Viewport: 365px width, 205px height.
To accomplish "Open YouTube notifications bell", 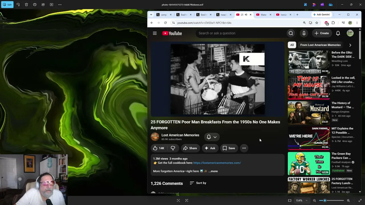I will (338, 33).
